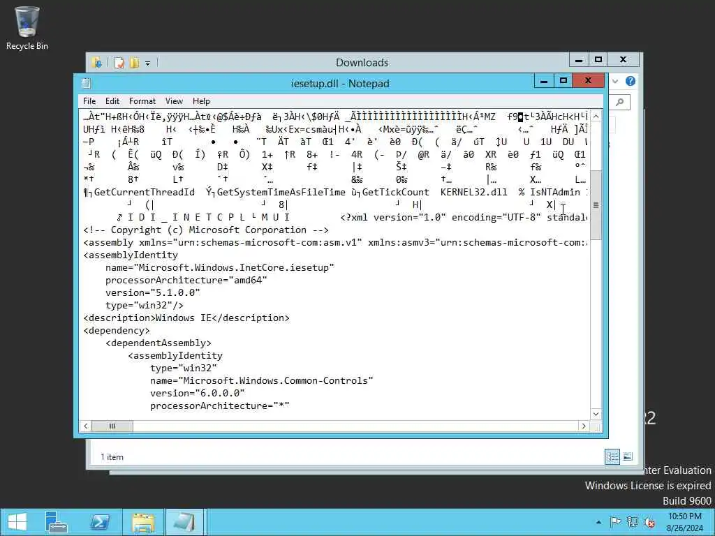The width and height of the screenshot is (715, 536).
Task: Close the iesetup.dll Notepad window
Action: click(588, 81)
